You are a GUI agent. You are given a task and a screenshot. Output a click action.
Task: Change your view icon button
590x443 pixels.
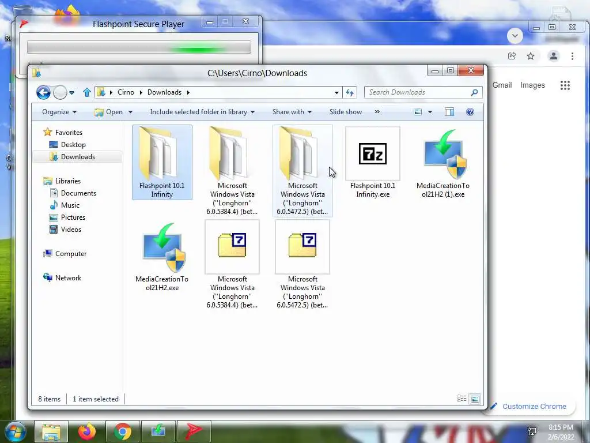[x=418, y=112]
